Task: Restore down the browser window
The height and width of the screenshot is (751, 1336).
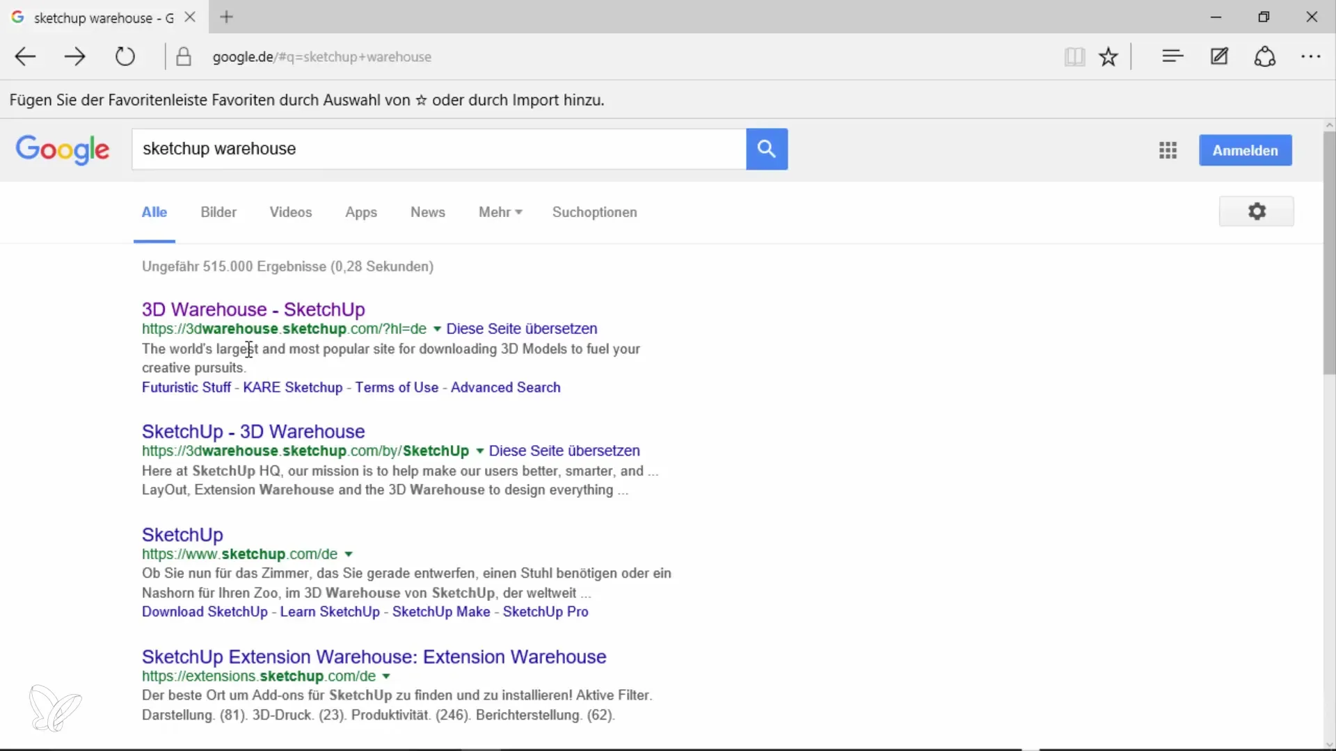Action: coord(1264,17)
